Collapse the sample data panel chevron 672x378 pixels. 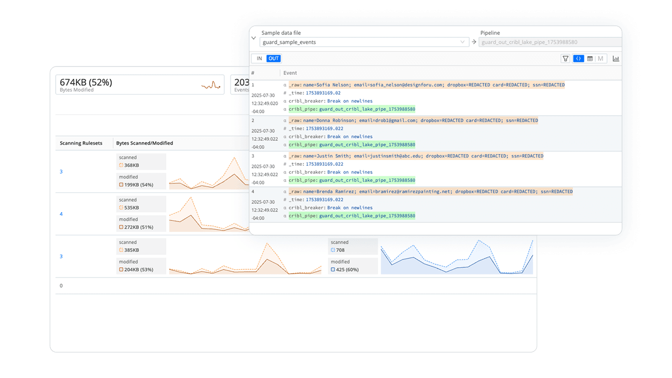254,38
